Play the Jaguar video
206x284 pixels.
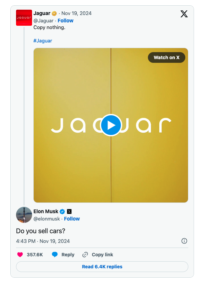click(111, 125)
